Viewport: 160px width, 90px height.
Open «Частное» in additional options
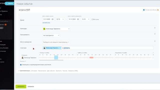tap(65, 71)
